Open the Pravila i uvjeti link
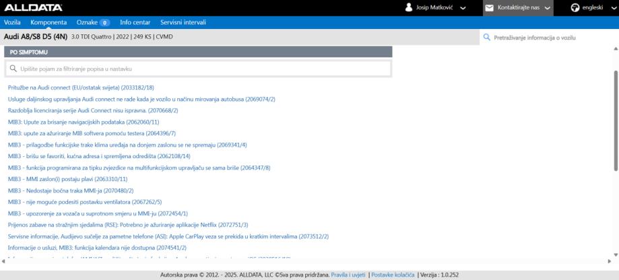619x280 pixels. click(348, 275)
